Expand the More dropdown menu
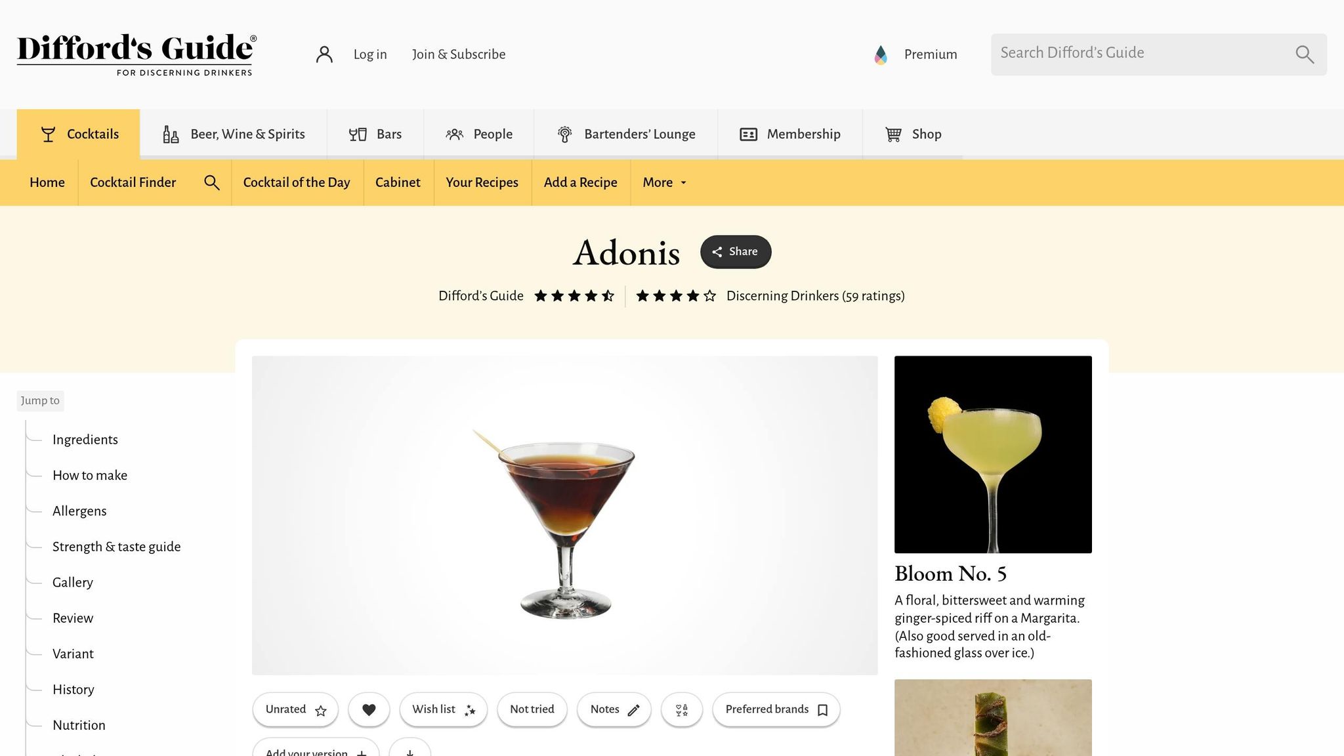The height and width of the screenshot is (756, 1344). [664, 182]
